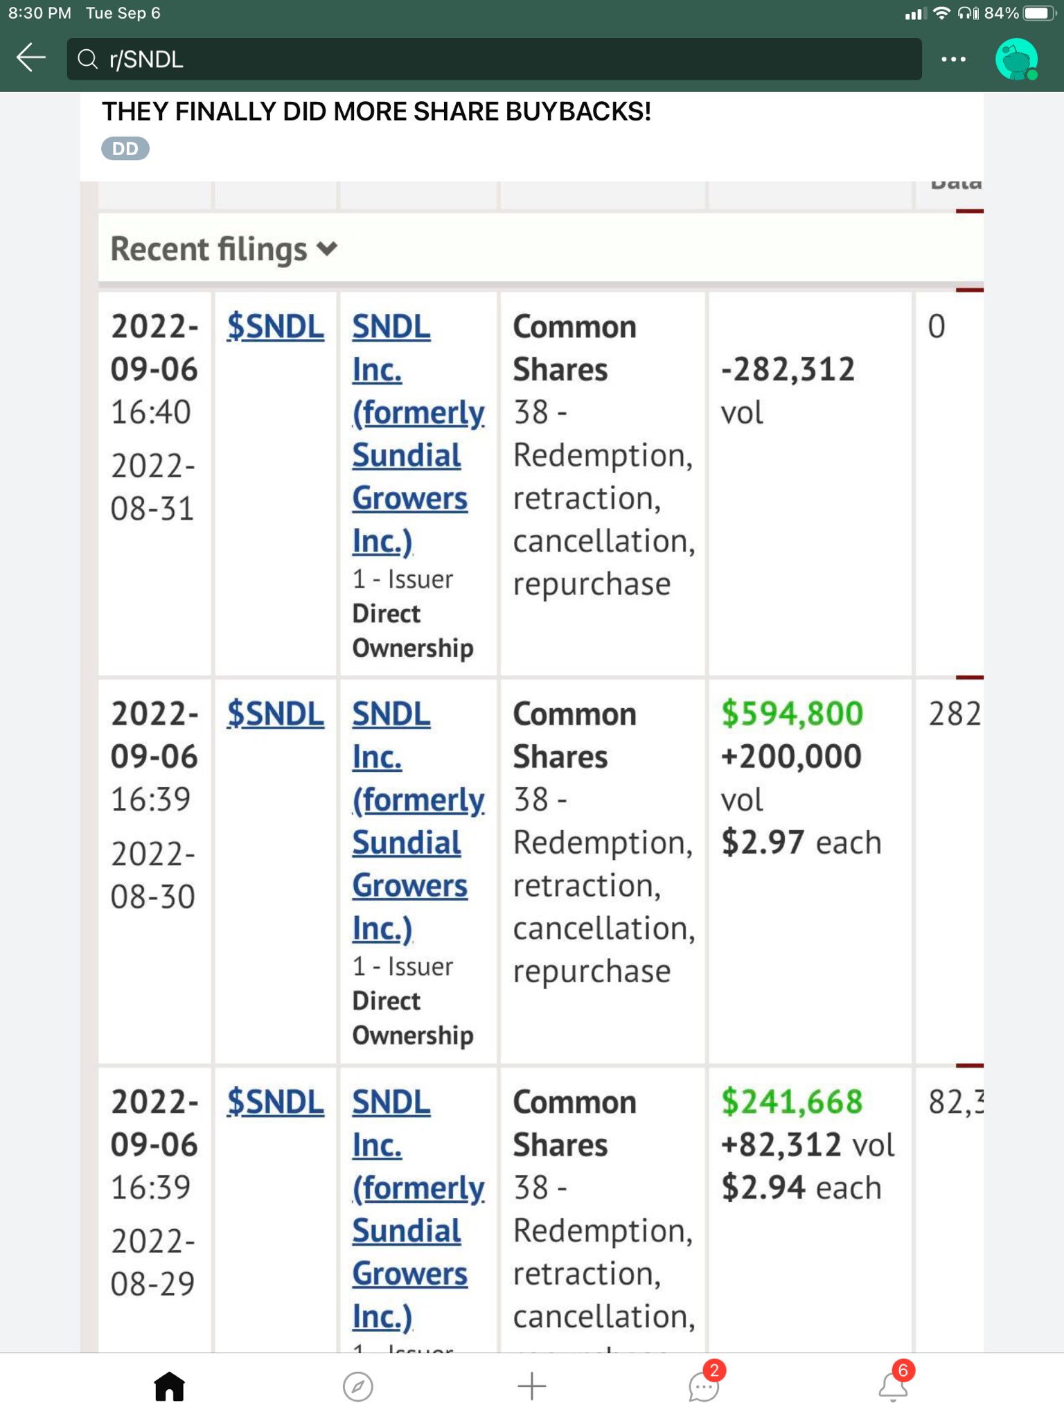The width and height of the screenshot is (1064, 1419).
Task: Open SNDL Inc. link in 08-29 filing
Action: pos(418,1209)
